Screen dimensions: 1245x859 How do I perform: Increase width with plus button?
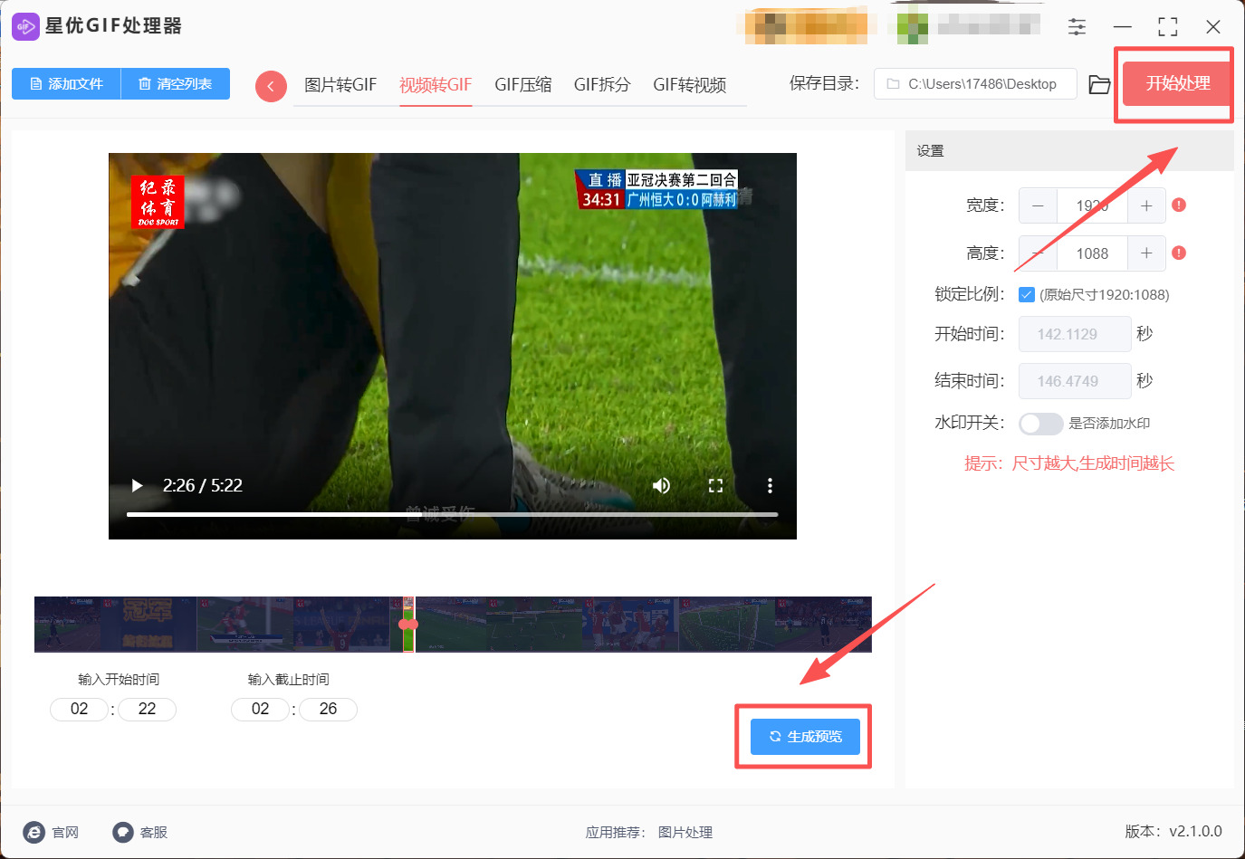point(1146,205)
